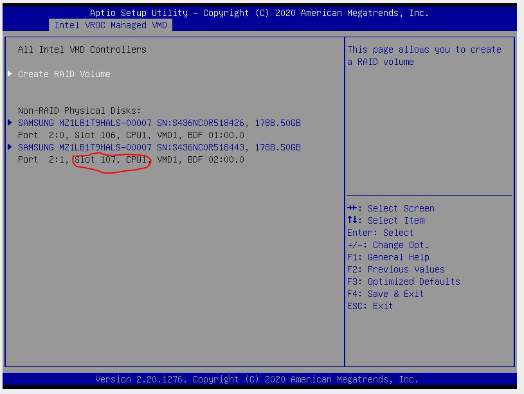Click the F4: Save & Exit hint
Image resolution: width=524 pixels, height=394 pixels.
point(385,294)
